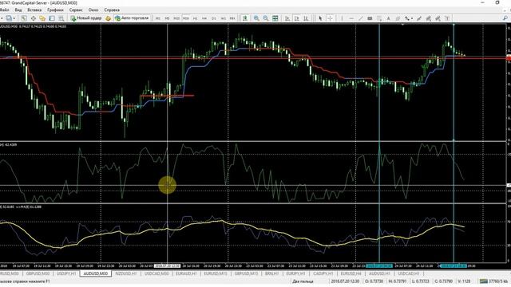The image size is (511, 287).
Task: Select the crosshair tool
Action: pos(330,18)
